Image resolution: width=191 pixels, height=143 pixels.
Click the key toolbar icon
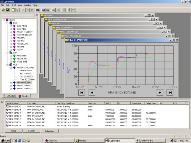[58, 10]
